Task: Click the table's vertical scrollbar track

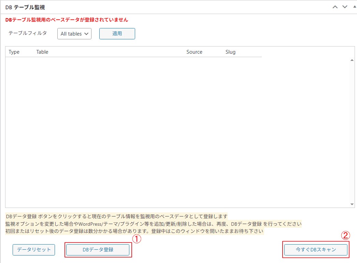Action: 352,133
